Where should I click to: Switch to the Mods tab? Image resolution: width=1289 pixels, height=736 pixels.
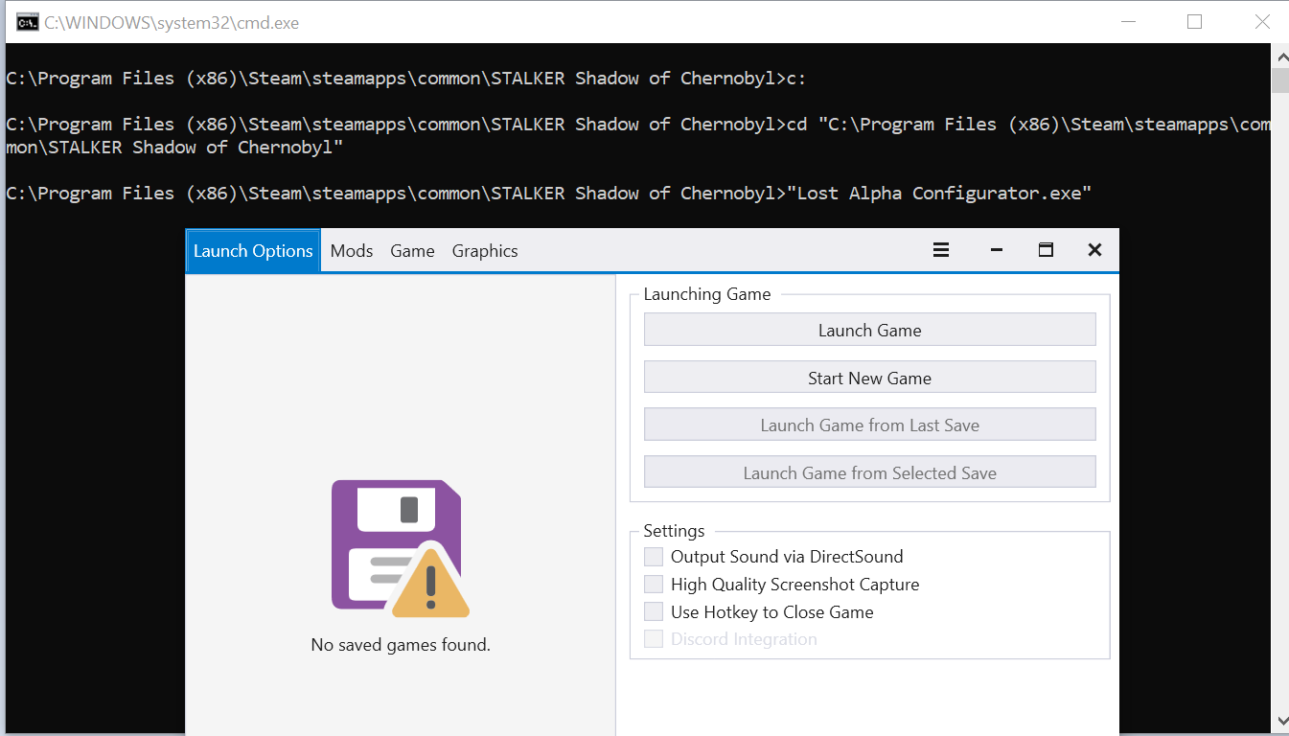coord(352,251)
